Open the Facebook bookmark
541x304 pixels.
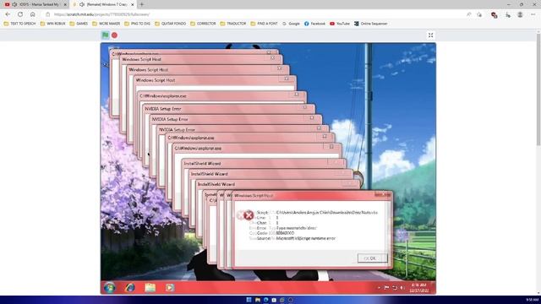coord(314,24)
